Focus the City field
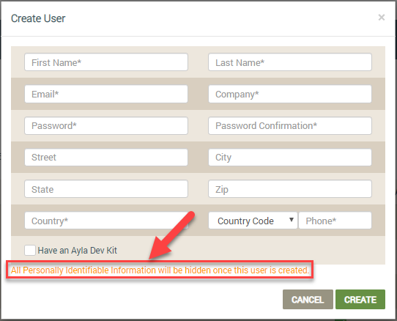 tap(290, 158)
